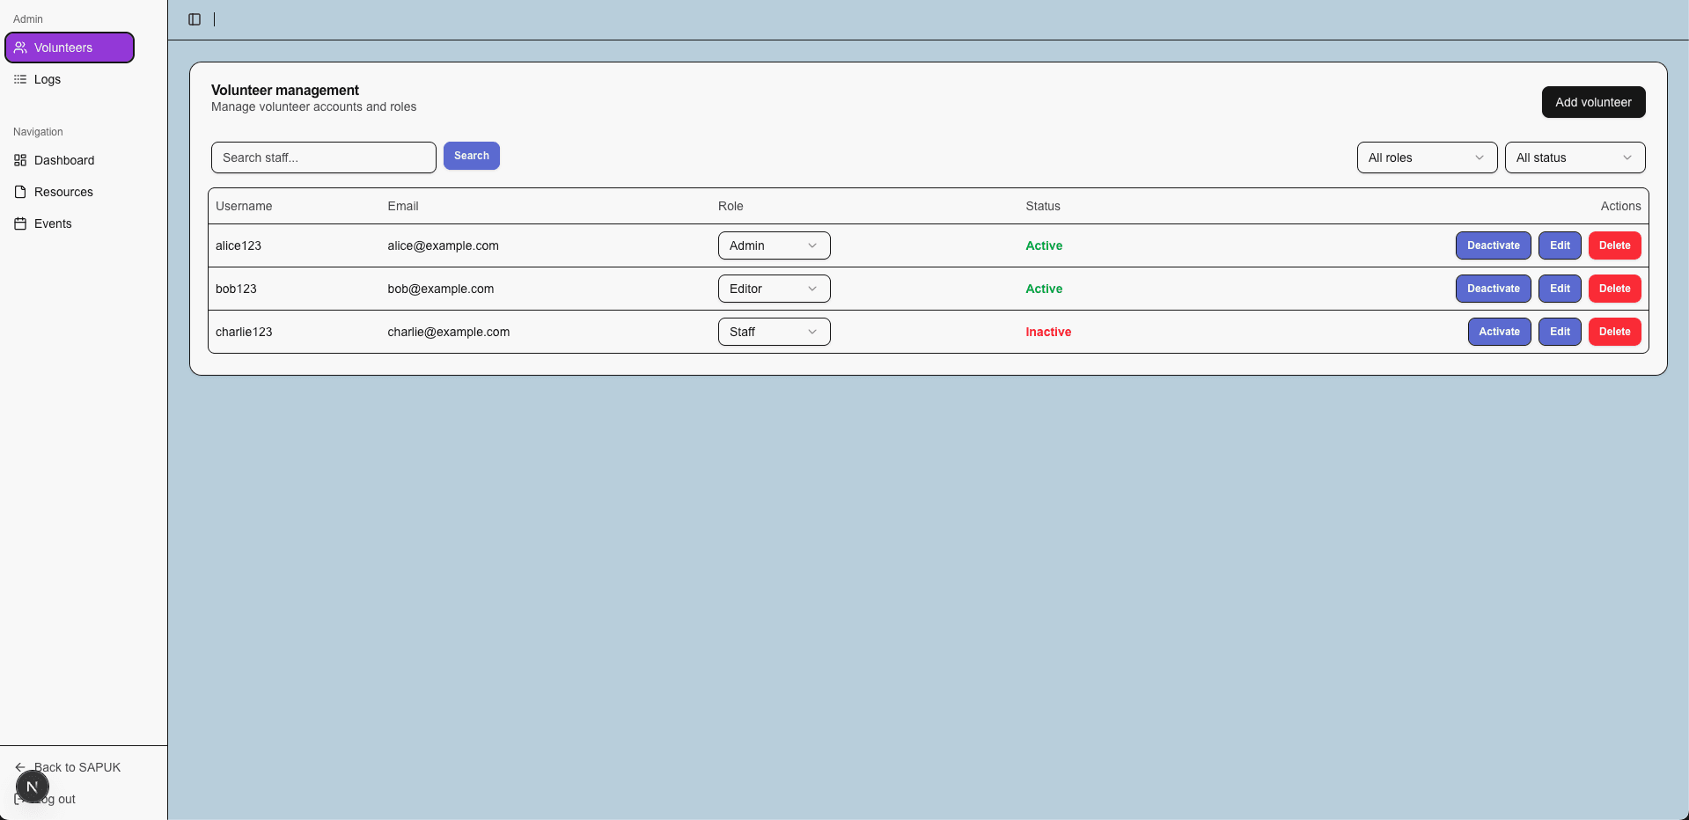
Task: Click inside the staff search field
Action: click(x=323, y=157)
